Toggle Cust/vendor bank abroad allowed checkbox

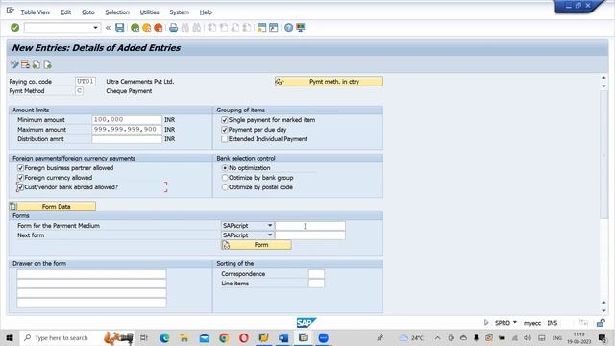pyautogui.click(x=20, y=187)
